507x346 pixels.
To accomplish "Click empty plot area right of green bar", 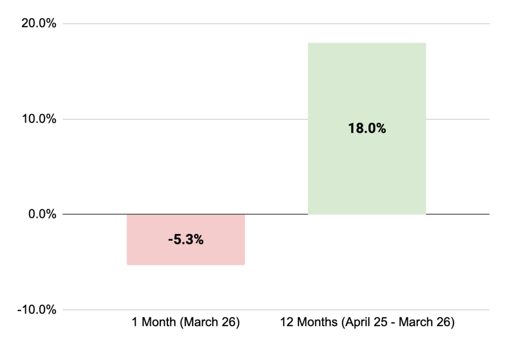I will 458,163.
